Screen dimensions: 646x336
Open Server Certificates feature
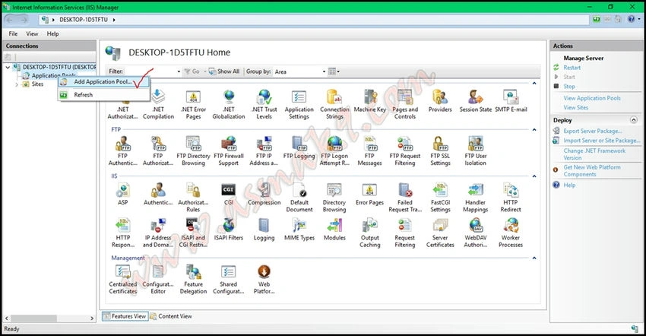440,233
